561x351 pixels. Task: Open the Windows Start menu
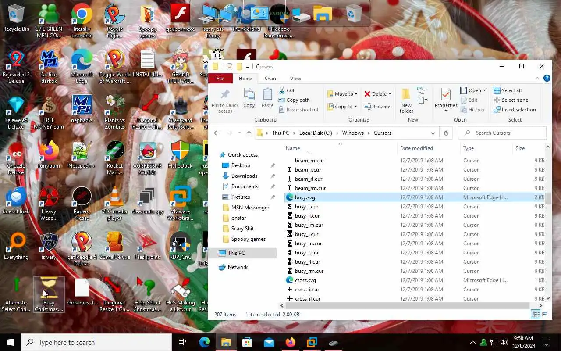click(11, 342)
